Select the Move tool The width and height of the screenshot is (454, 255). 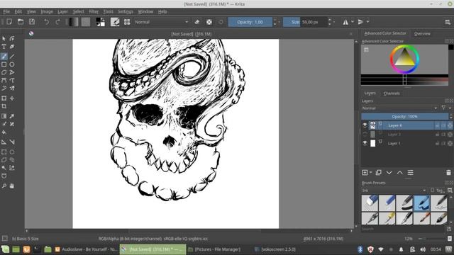[x=12, y=98]
